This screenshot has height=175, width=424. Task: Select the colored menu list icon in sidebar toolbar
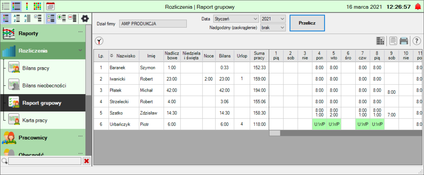click(6, 18)
